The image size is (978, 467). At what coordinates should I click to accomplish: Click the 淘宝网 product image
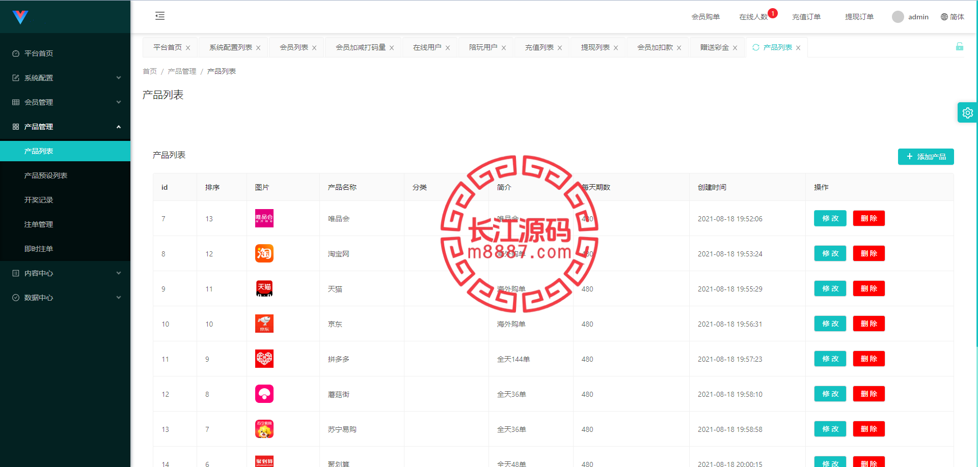(264, 253)
